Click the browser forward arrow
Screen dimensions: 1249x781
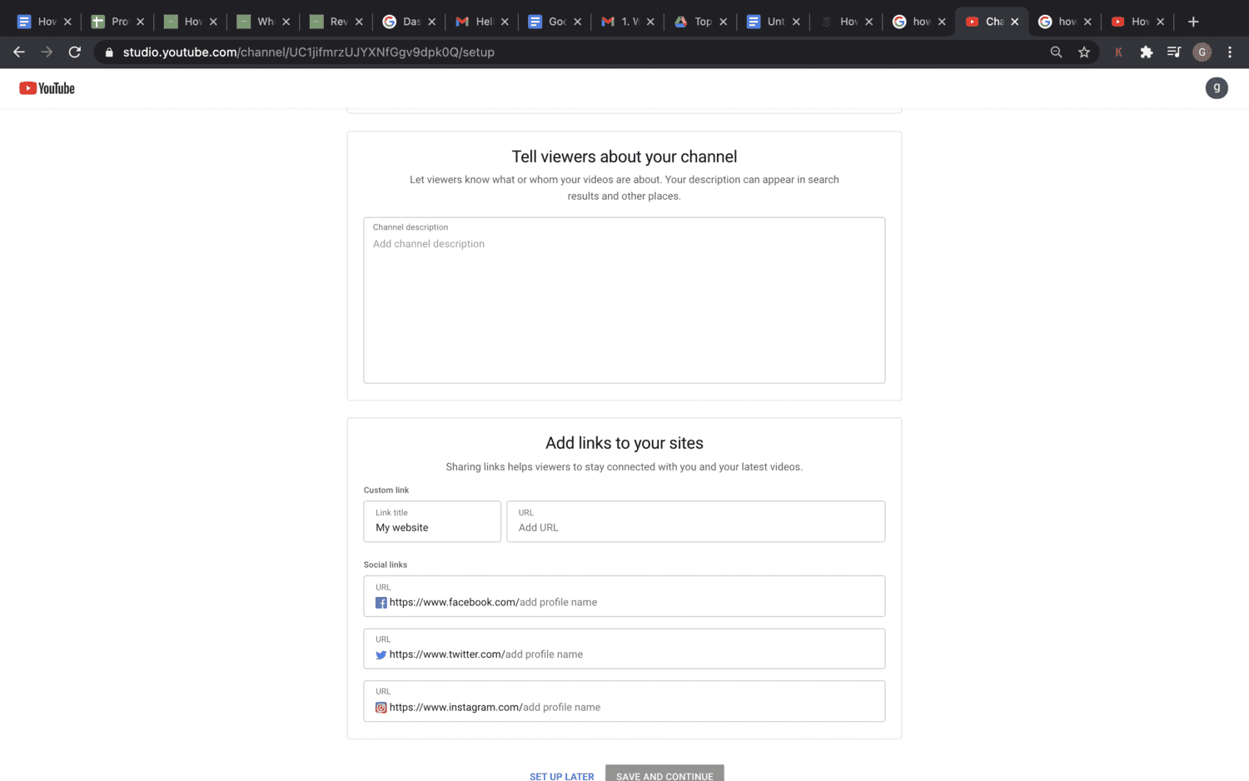pyautogui.click(x=47, y=52)
